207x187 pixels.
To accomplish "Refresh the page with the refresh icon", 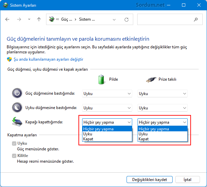I will [x=127, y=20].
